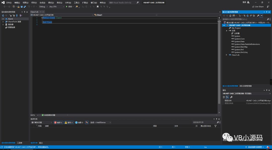Image resolution: width=272 pixels, height=150 pixels.
Task: Click connect to server icon in Server Explorer
Action: [14, 15]
